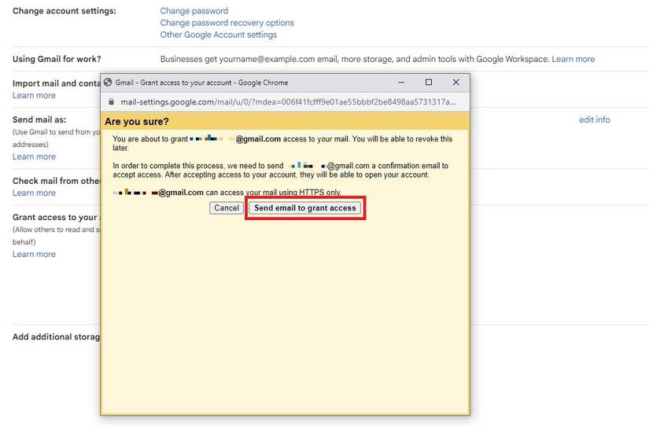Click Learn more under Send mail as

tap(34, 157)
